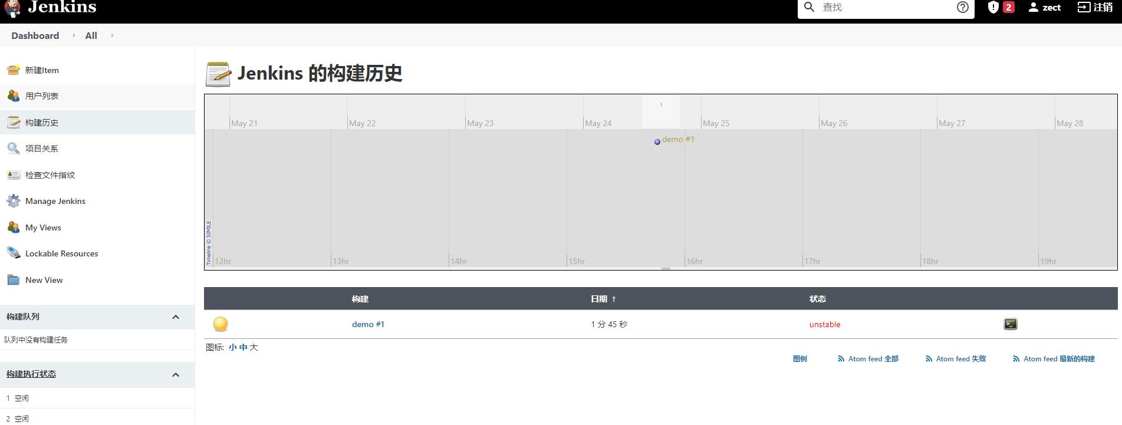Click the Jenkins logo in the header
1122x425 pixels.
click(x=50, y=8)
